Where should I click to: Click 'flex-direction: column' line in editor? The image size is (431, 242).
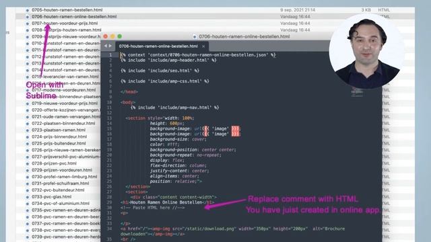click(178, 165)
